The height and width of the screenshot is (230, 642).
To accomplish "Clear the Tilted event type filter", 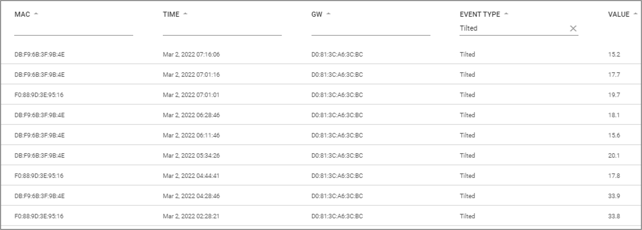I will click(x=573, y=28).
